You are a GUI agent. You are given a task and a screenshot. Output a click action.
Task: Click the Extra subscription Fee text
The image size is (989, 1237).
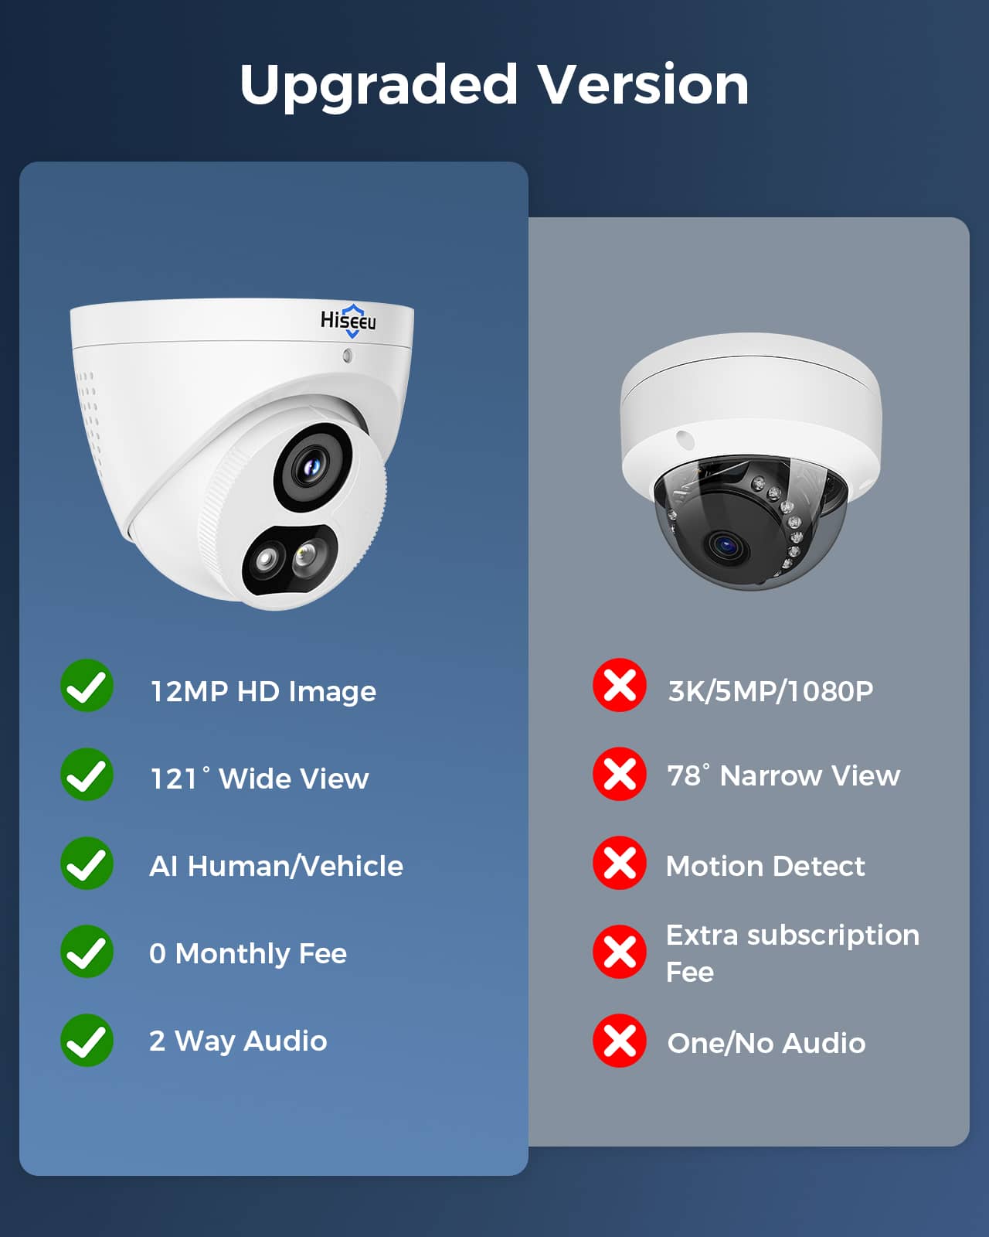tap(793, 953)
